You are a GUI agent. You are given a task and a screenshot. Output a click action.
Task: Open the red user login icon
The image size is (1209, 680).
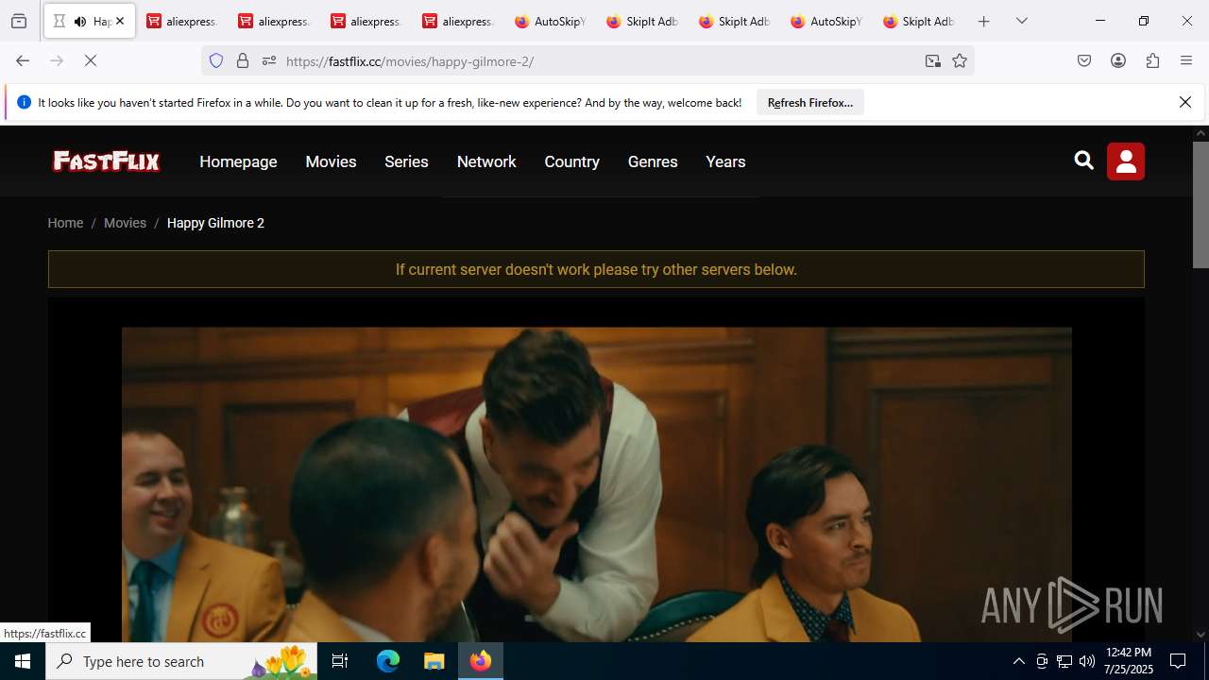pos(1126,161)
